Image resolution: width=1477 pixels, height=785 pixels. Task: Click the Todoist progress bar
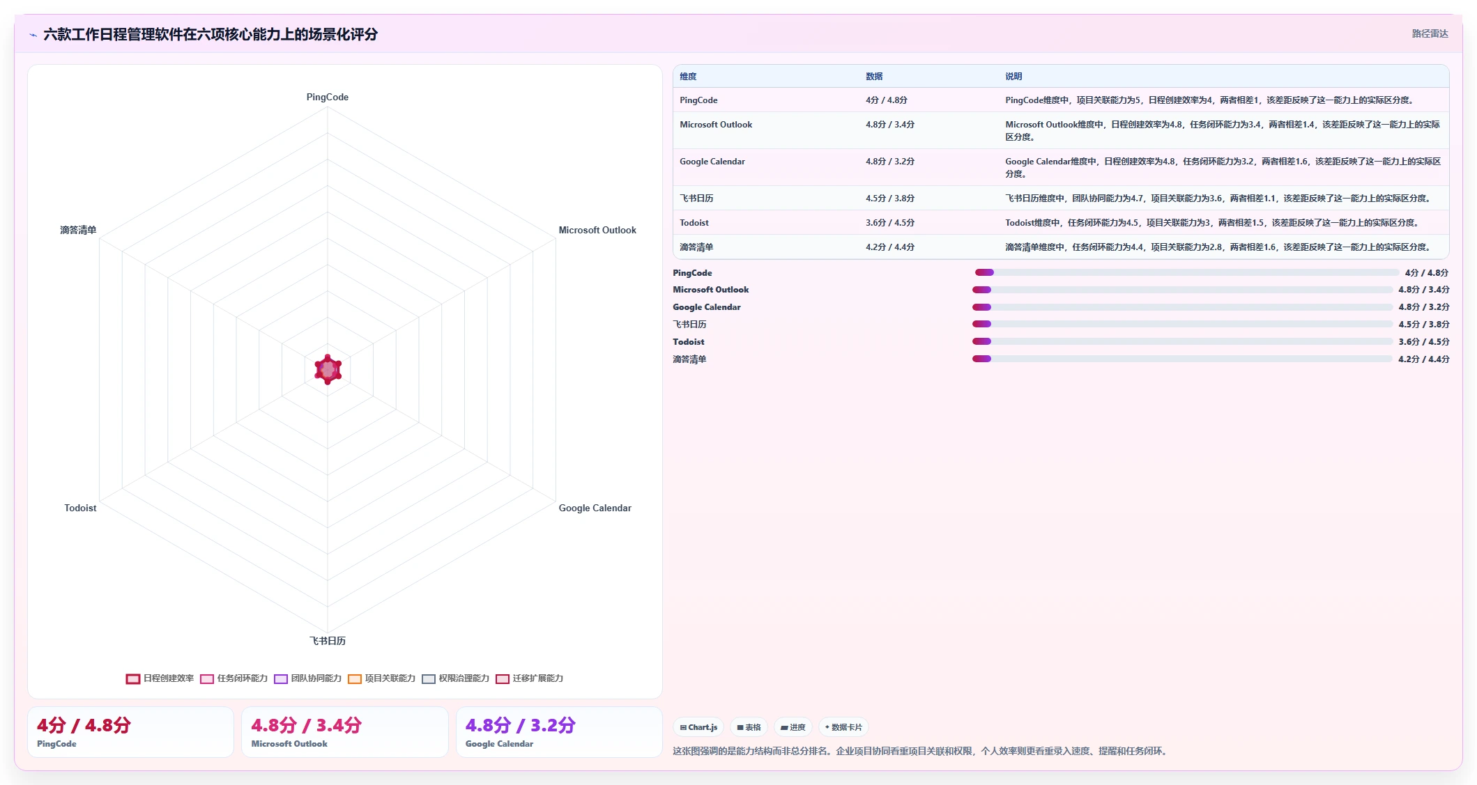pos(1182,341)
